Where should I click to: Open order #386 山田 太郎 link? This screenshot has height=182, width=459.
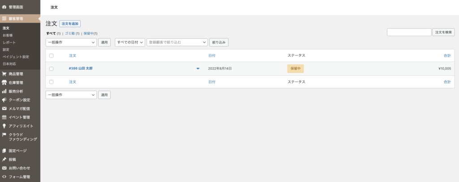pyautogui.click(x=81, y=69)
